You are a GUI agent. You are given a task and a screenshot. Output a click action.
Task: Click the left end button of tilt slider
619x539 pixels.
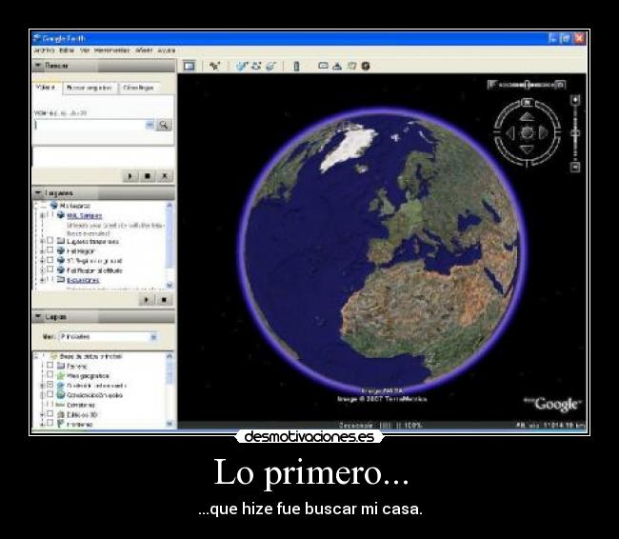point(492,85)
